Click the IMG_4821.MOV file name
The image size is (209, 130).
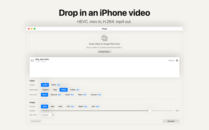click(42, 59)
